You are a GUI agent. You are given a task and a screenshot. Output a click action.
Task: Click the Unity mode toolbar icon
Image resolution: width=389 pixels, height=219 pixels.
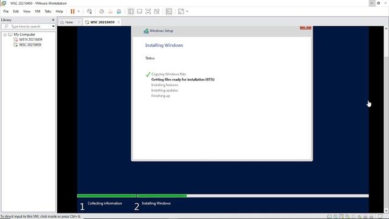[x=157, y=12]
